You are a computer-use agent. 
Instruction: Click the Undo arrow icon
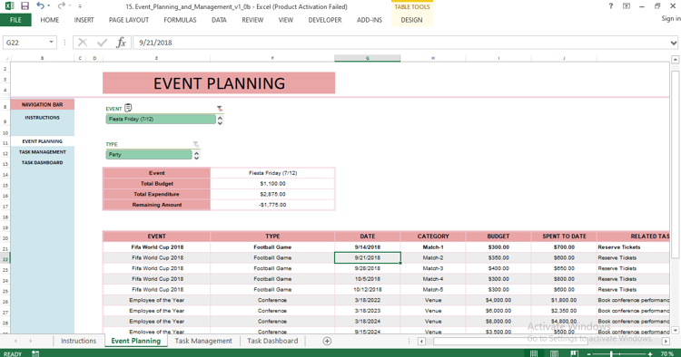[x=40, y=5]
